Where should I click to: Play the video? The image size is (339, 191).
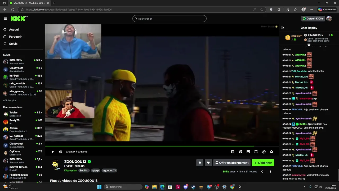point(53,152)
